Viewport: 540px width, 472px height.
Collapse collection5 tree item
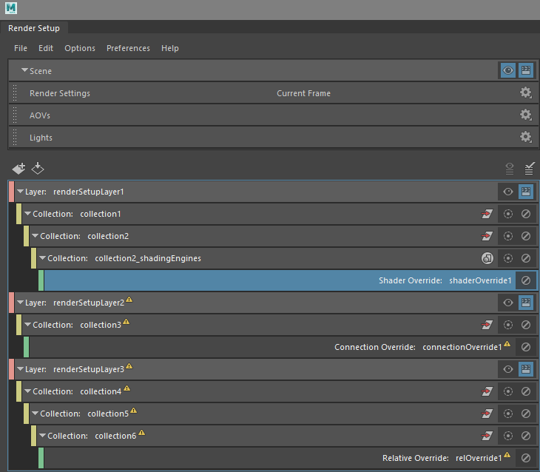point(35,414)
